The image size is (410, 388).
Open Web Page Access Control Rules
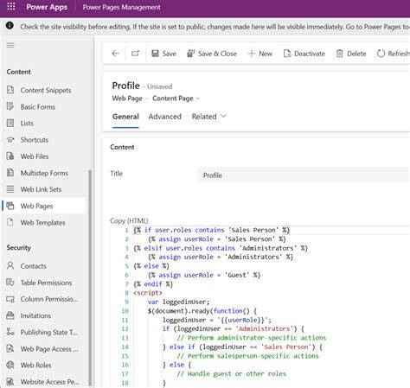[x=44, y=349]
